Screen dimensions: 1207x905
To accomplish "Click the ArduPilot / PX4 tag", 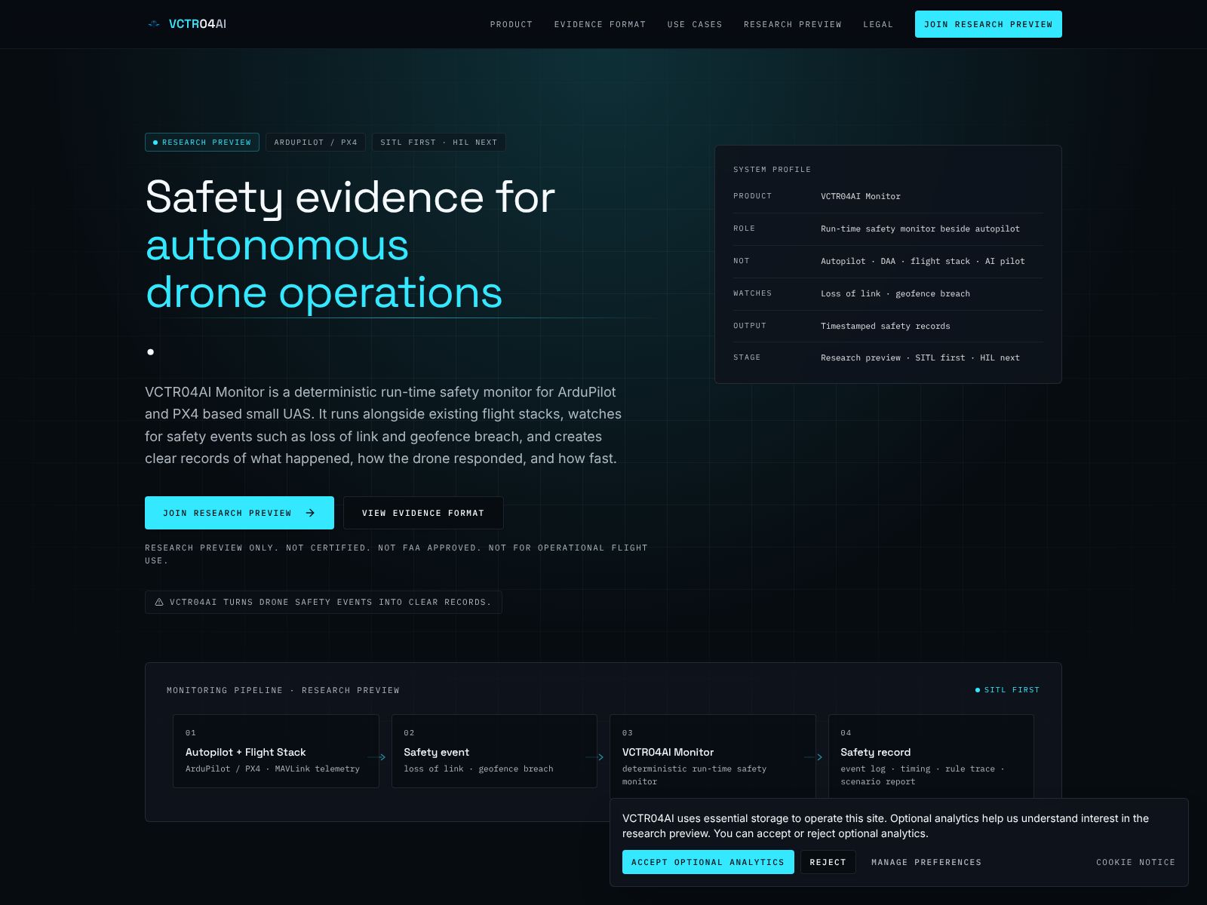I will pos(316,143).
